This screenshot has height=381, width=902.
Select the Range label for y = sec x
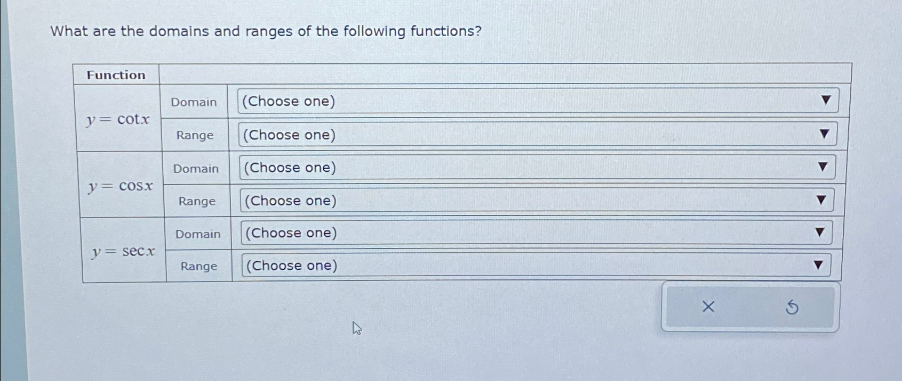(x=198, y=266)
